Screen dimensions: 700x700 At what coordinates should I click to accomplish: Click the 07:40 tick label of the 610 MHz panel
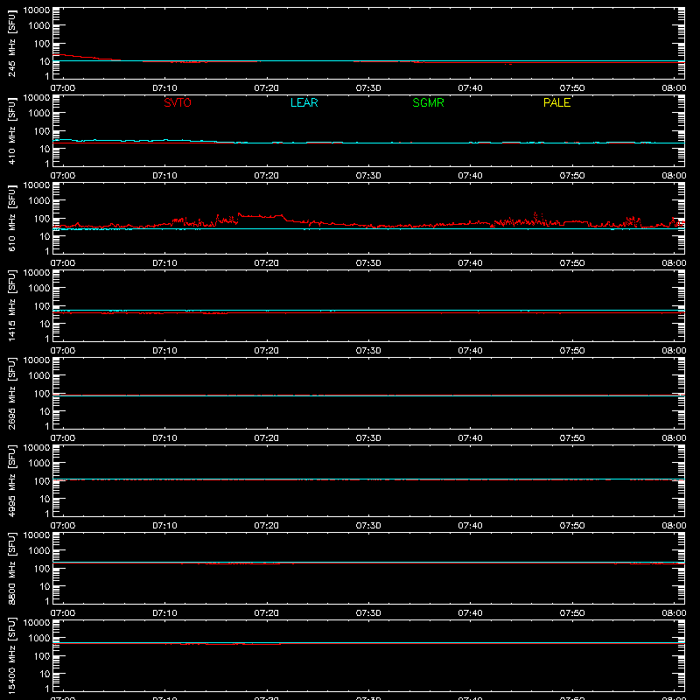pos(470,263)
